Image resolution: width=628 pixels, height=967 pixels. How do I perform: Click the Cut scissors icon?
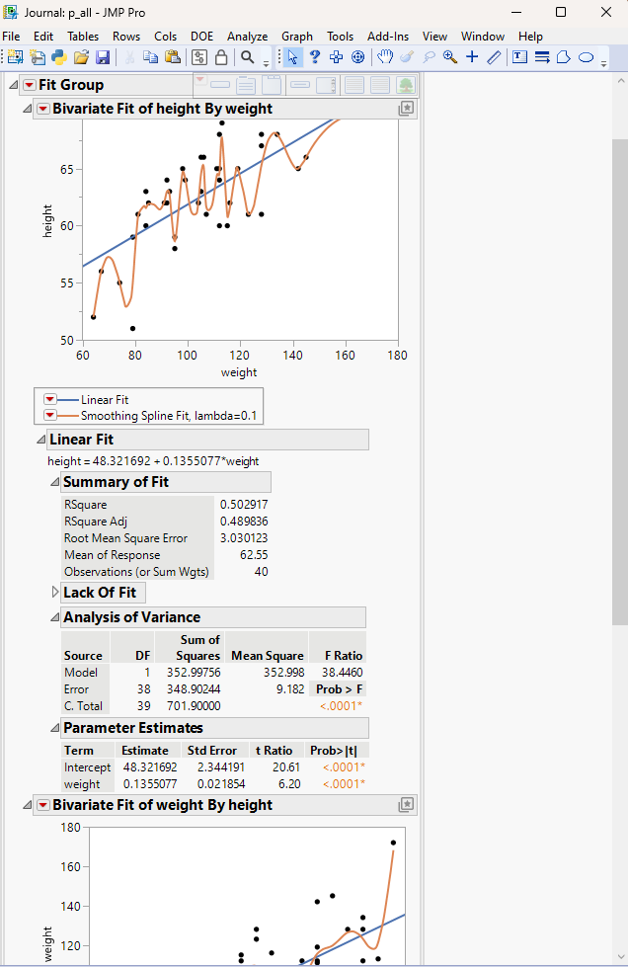(129, 57)
